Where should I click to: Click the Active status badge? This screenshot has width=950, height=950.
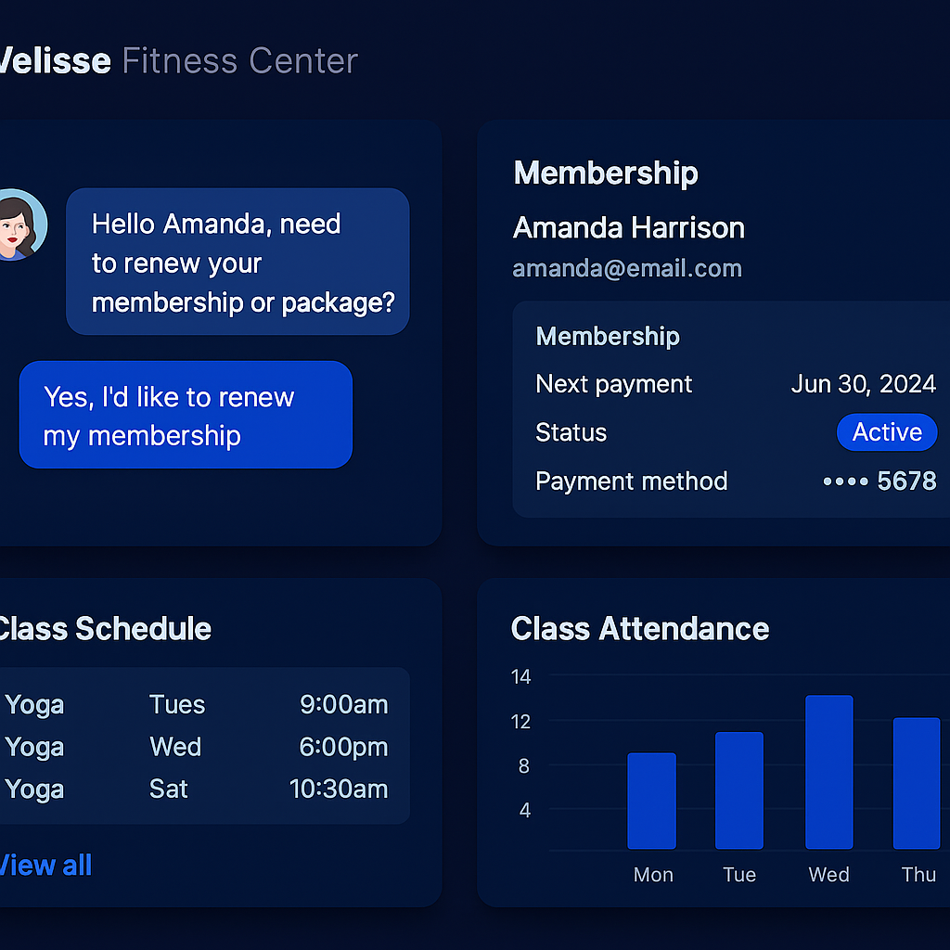(x=887, y=432)
